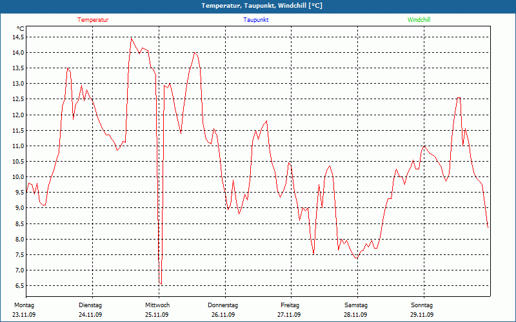Click the 25.11.09 date label
516x322 pixels.
[x=157, y=315]
